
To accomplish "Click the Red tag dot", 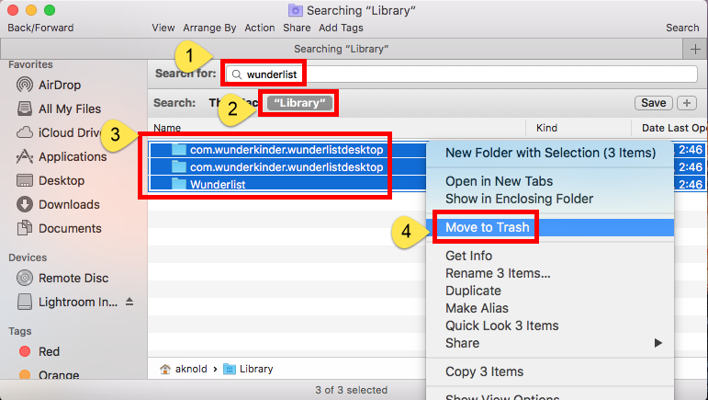I will click(25, 351).
